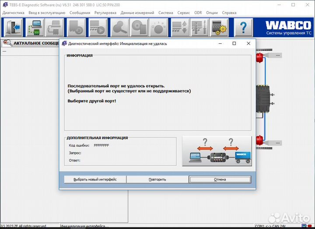315x229 pixels.
Task: Click the greyed disconnect ECU toolbar icon
Action: point(54,27)
